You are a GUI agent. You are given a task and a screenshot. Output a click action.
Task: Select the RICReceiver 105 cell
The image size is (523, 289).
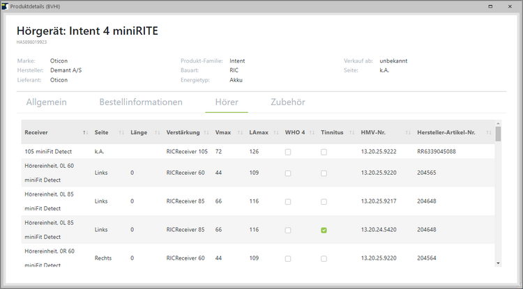[x=187, y=152]
